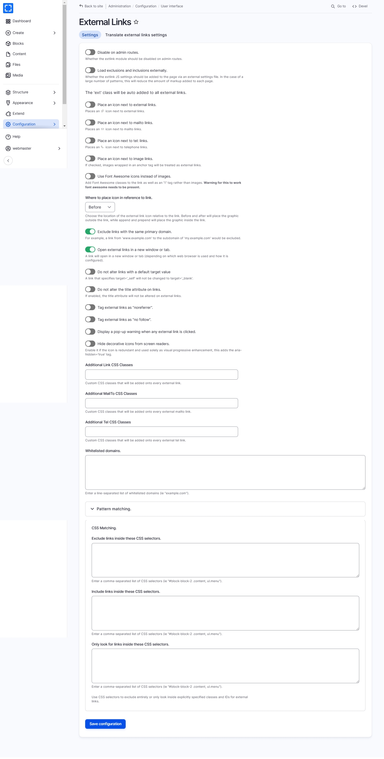Open Media via its image icon
384x759 pixels.
tap(8, 75)
